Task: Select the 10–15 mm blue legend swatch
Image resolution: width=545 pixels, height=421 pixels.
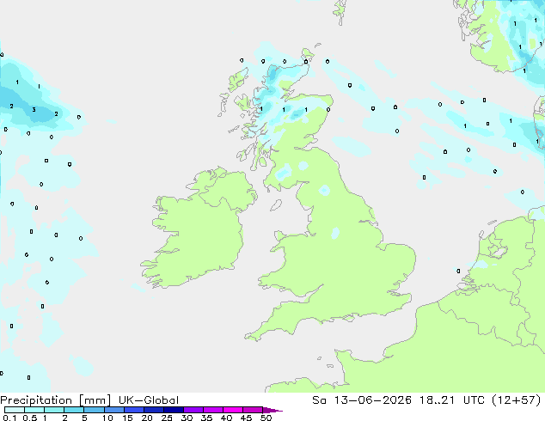Action: 113,410
